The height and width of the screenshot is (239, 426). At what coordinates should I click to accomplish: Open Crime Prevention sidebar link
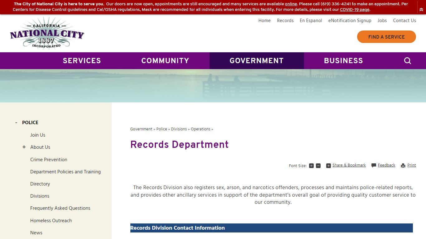49,160
